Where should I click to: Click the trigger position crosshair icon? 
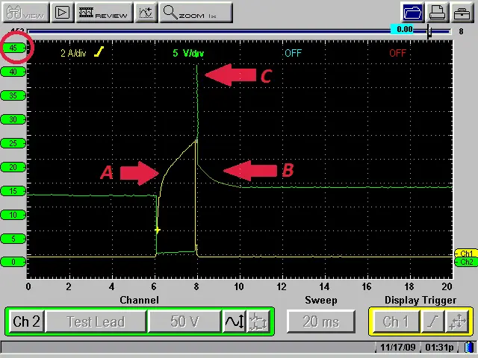[457, 321]
